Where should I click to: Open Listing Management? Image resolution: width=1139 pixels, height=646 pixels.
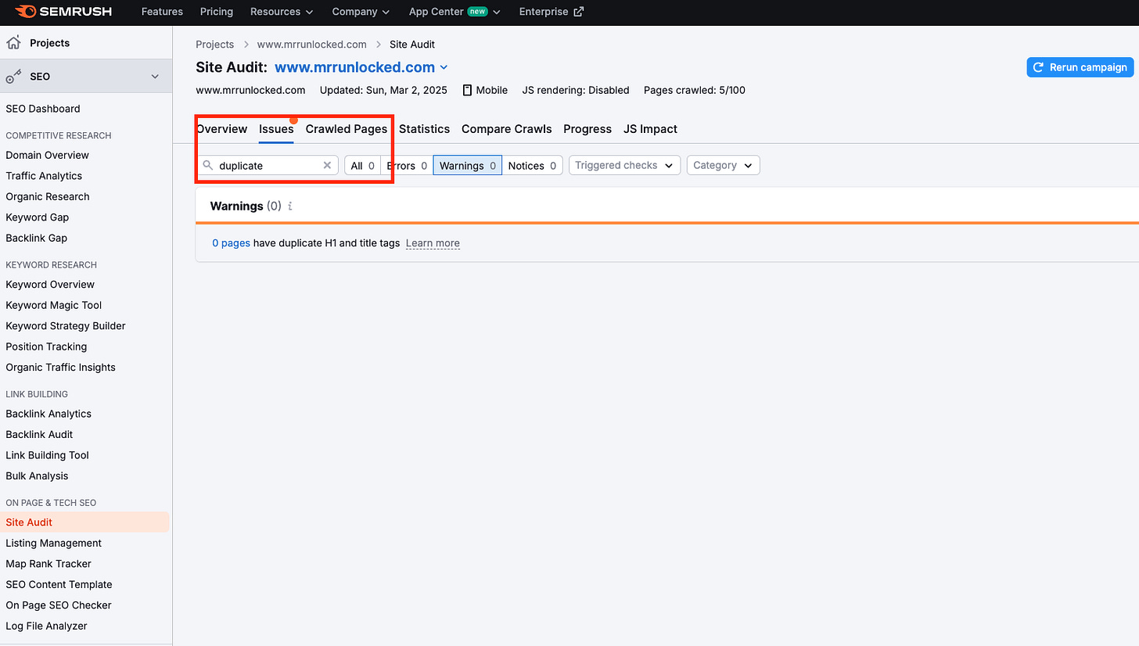pyautogui.click(x=54, y=543)
